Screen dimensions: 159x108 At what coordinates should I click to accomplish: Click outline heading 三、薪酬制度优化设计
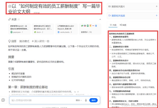pyautogui.click(x=119, y=61)
